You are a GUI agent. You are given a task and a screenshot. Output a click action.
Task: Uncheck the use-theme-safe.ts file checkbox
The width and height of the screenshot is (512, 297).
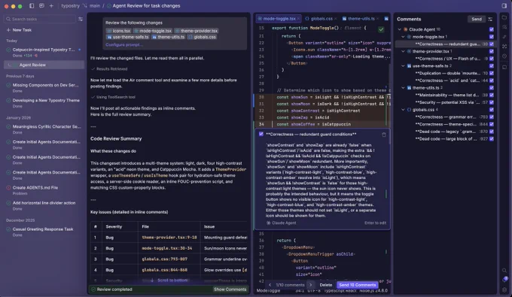[x=492, y=66]
